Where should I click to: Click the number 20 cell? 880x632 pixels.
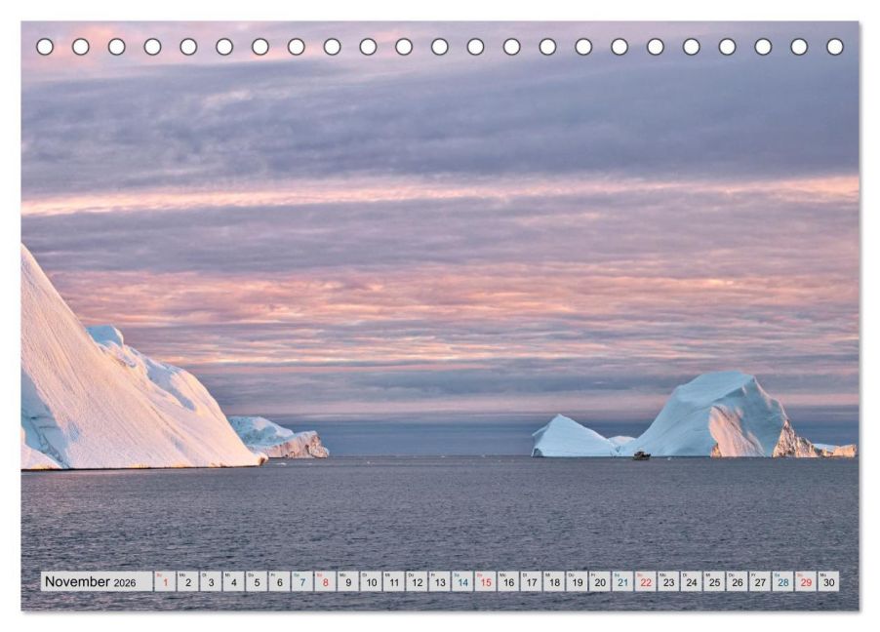(600, 581)
